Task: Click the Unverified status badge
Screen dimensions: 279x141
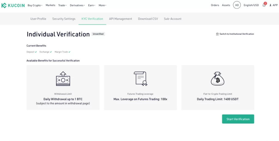Action: pos(98,34)
